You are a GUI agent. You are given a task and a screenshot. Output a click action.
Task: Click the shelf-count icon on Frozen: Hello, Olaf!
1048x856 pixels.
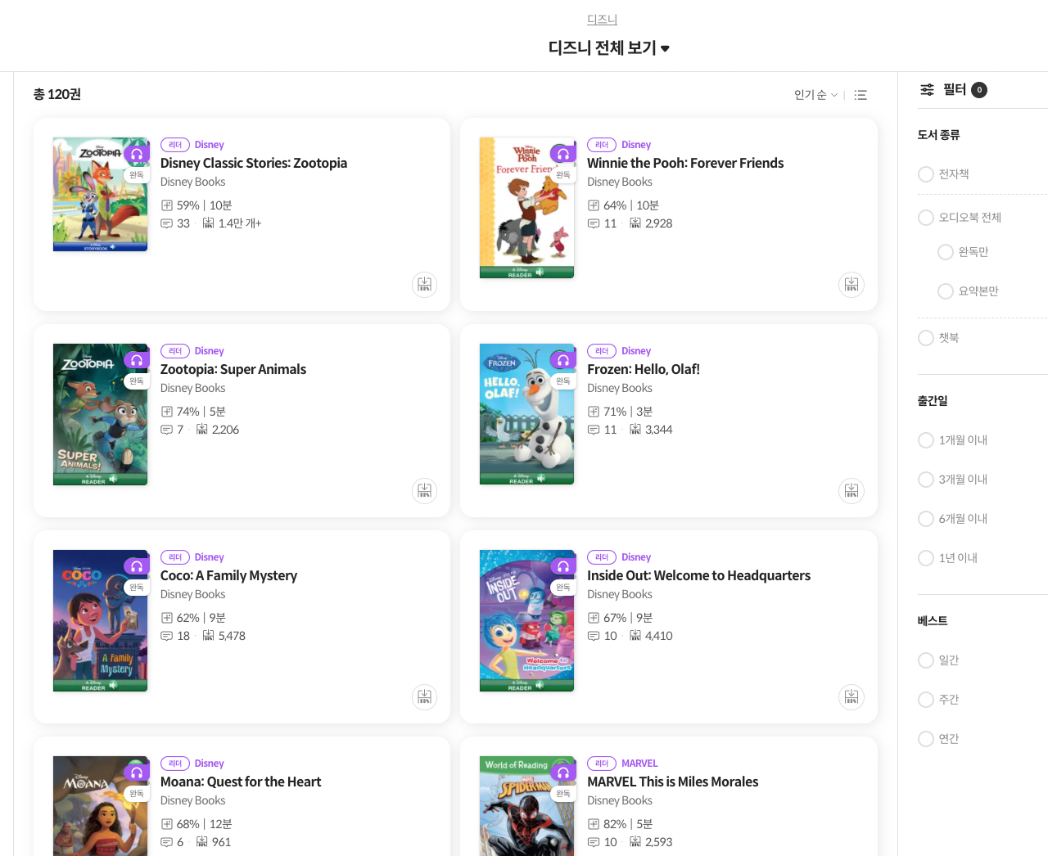click(x=635, y=430)
